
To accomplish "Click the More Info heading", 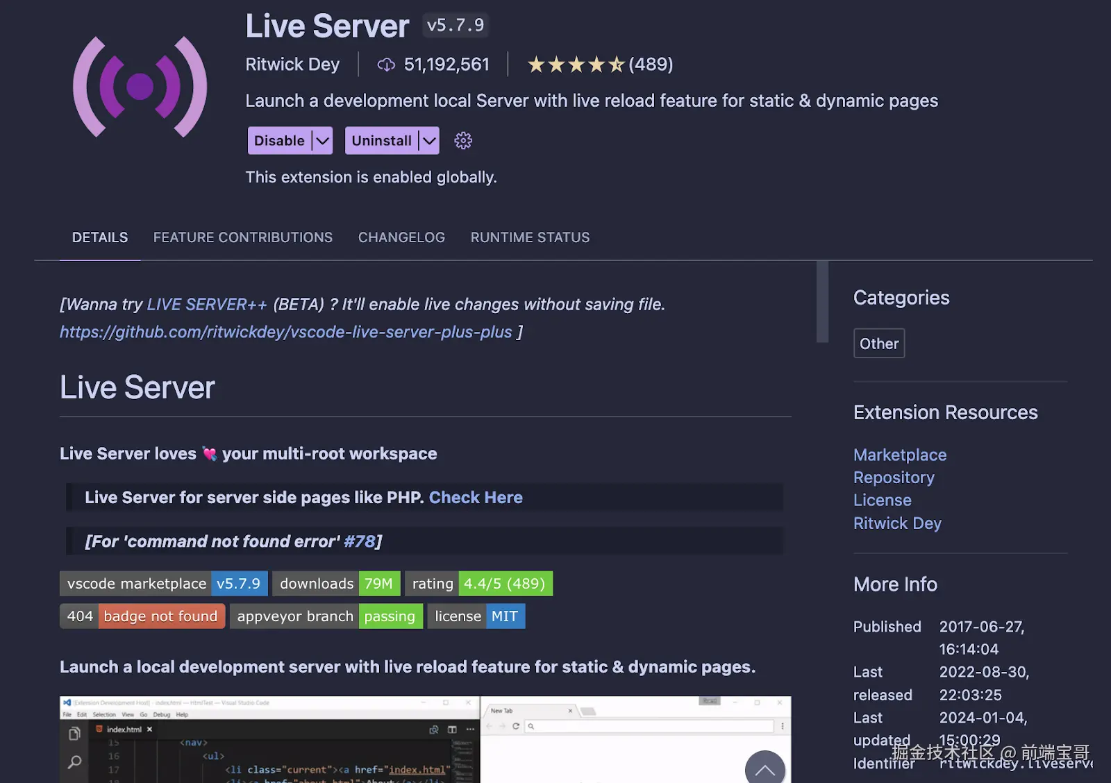I will [x=895, y=584].
